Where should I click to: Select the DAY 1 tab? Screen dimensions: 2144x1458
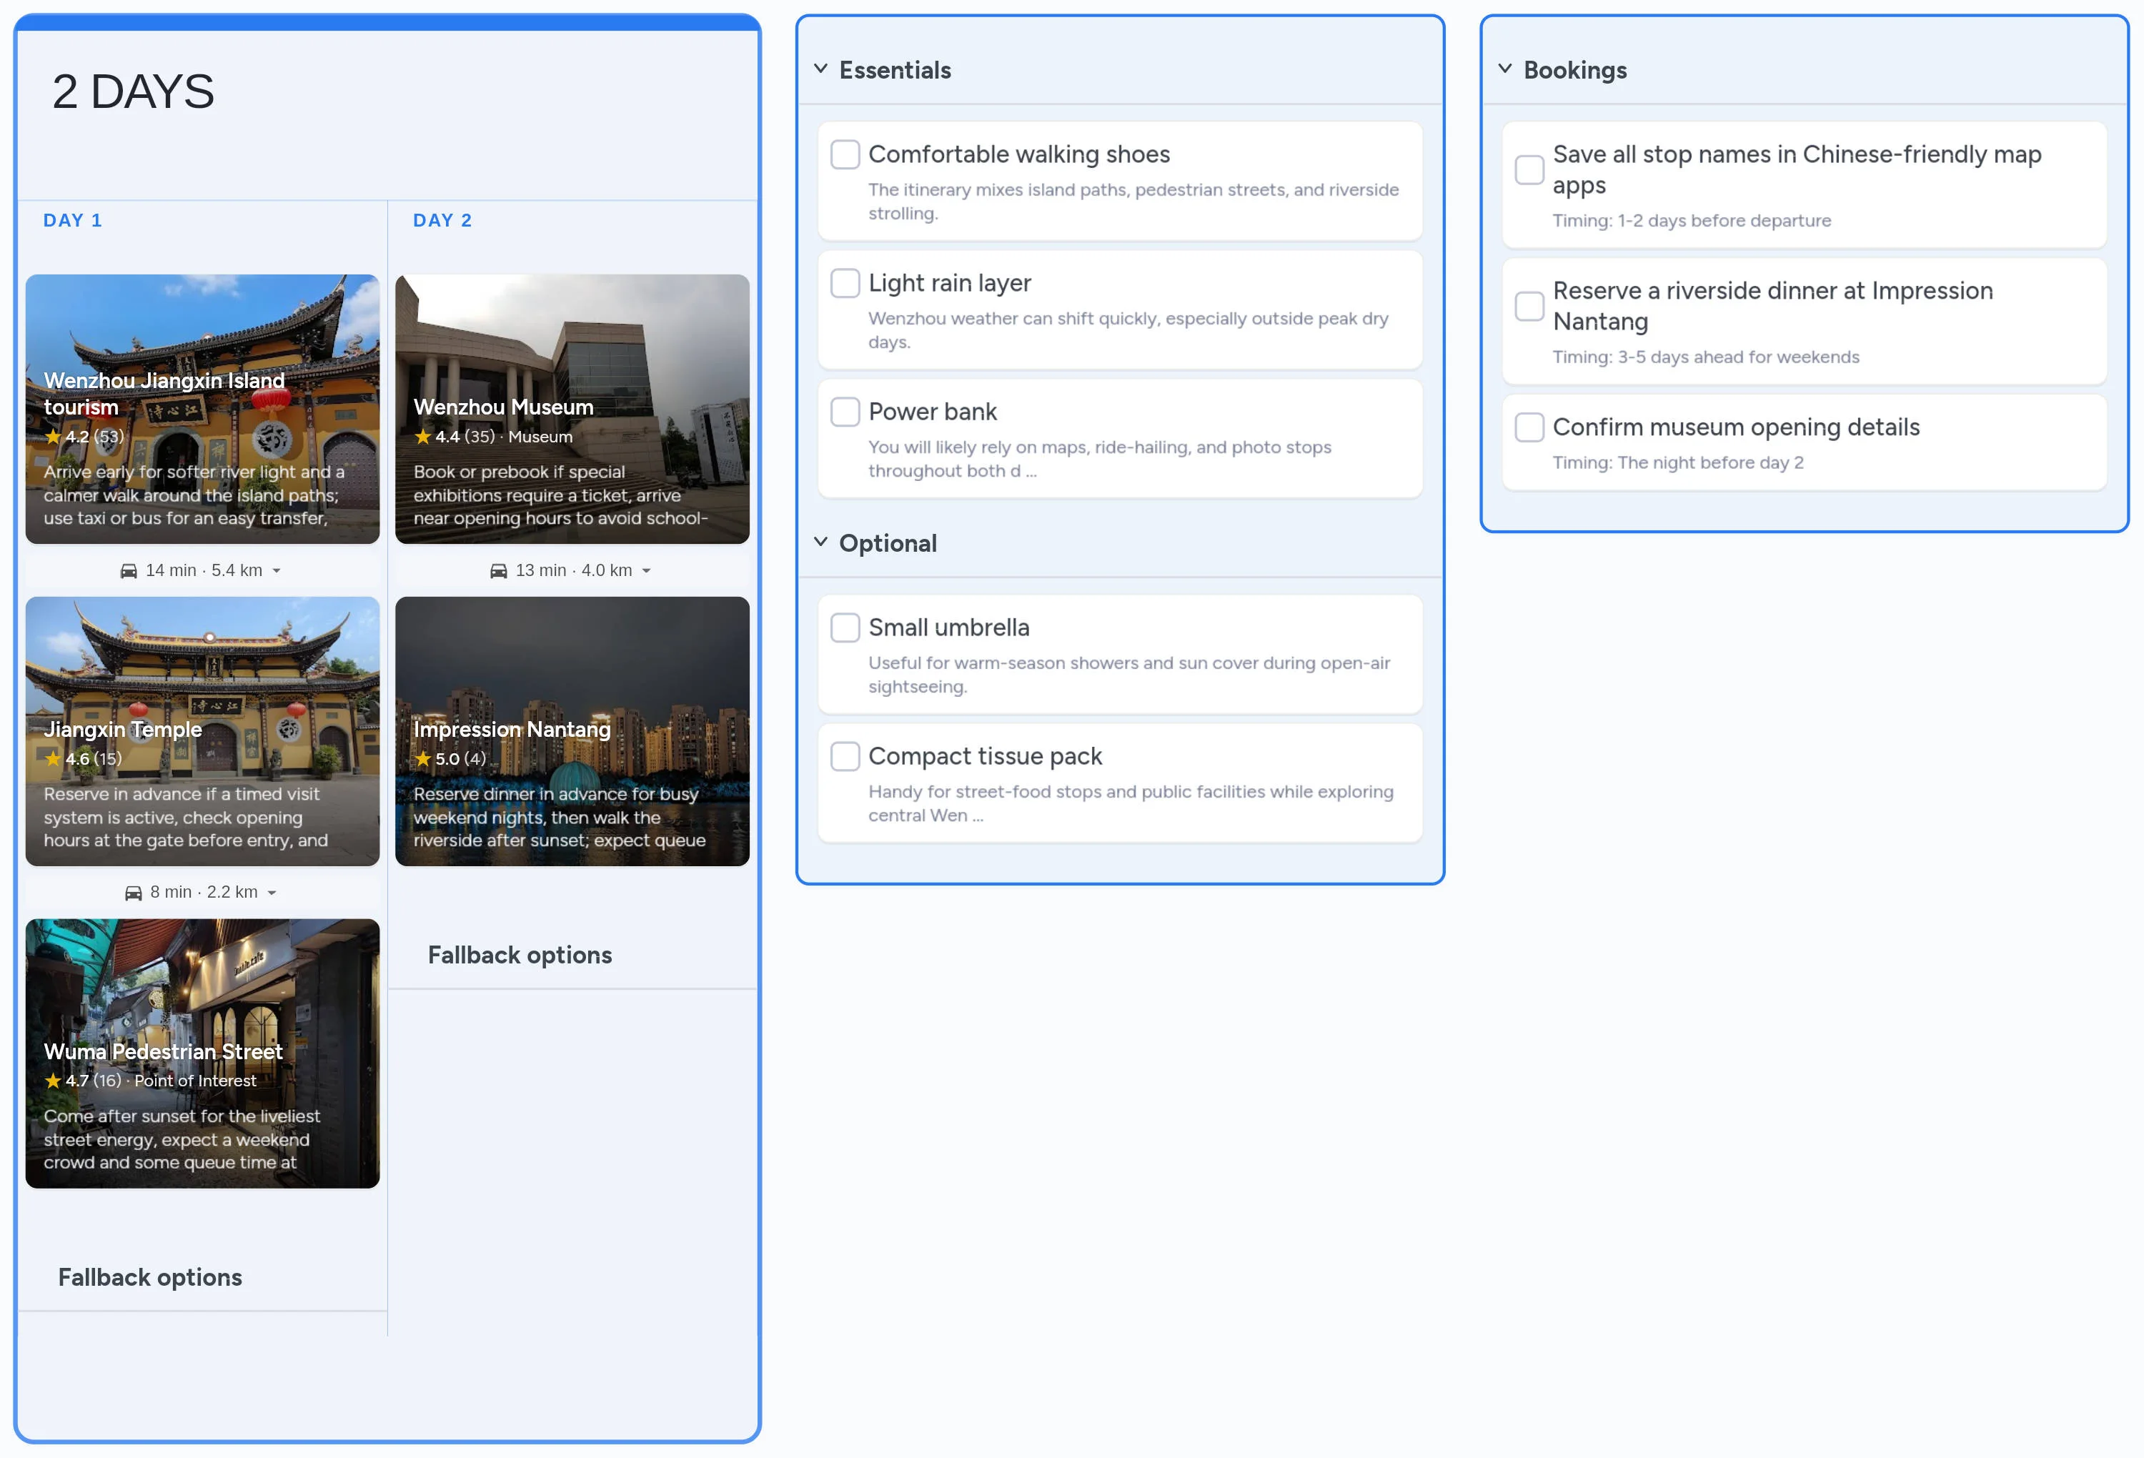74,219
